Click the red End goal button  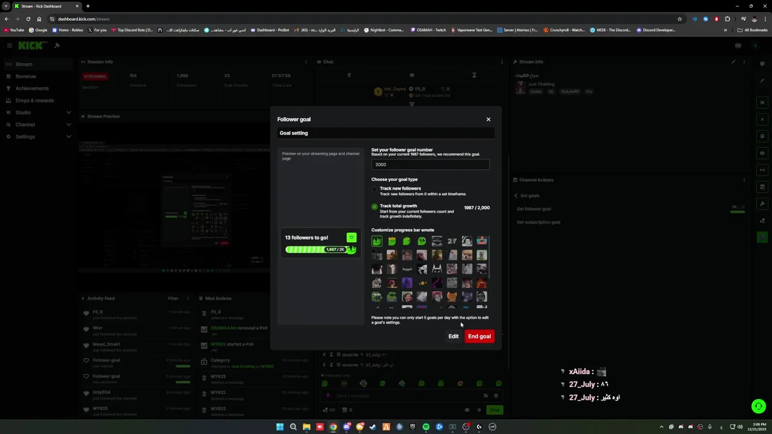pyautogui.click(x=479, y=336)
